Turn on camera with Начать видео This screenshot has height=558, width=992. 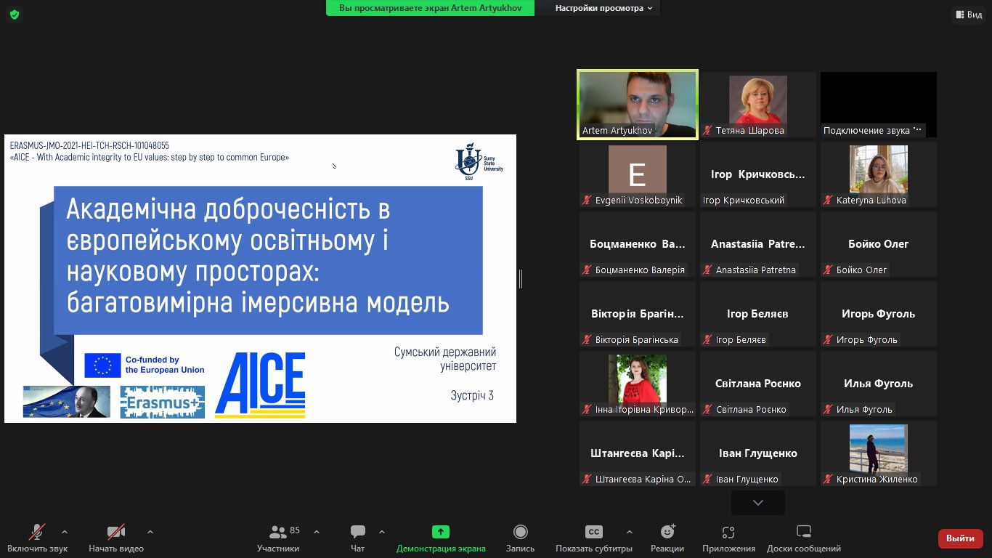pos(116,539)
